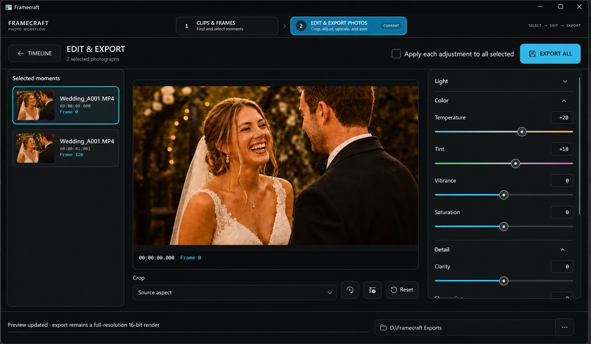The width and height of the screenshot is (591, 344).
Task: Click the "00:00:00.000" timecode under the preview
Action: 157,258
